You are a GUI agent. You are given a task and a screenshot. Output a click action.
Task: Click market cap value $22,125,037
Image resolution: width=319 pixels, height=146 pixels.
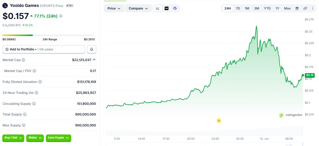(x=82, y=60)
